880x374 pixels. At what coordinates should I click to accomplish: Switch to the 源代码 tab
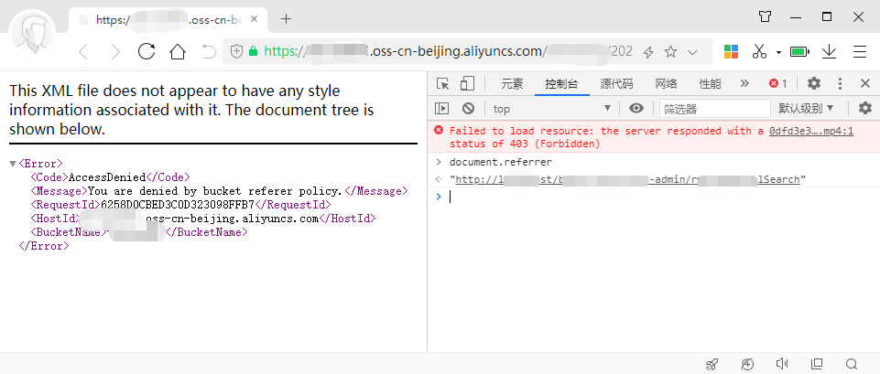pos(616,84)
